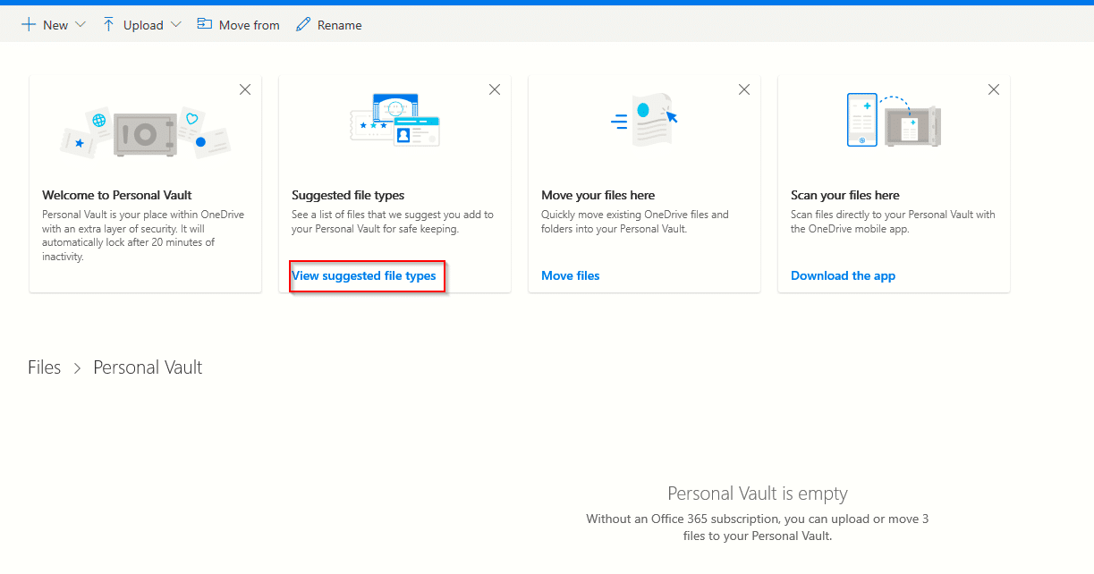Click the moving document illustration
Viewport: 1094px width, 574px height.
click(x=645, y=119)
